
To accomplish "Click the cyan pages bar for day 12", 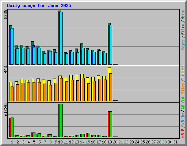I will pos(72,58).
